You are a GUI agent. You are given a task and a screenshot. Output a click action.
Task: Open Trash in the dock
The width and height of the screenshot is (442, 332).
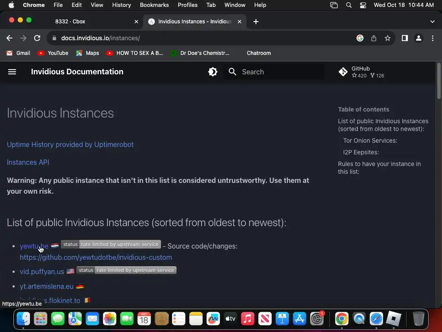coord(418,319)
